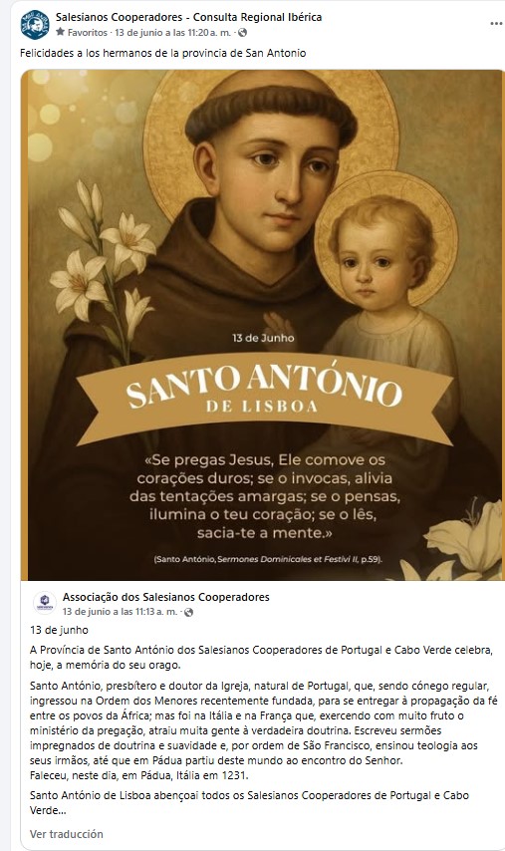This screenshot has width=505, height=851.
Task: Open the post options three-dot menu
Action: pos(496,24)
